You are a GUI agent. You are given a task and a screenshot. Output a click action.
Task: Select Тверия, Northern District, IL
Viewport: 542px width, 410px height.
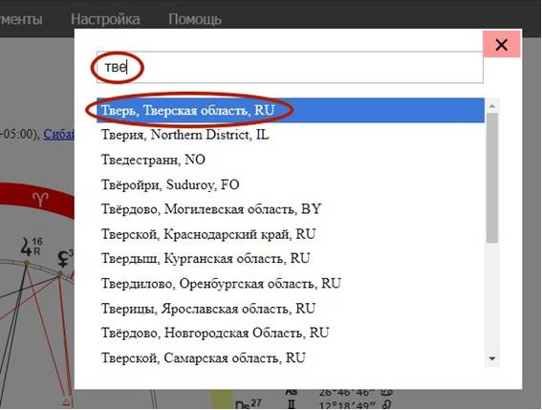[x=291, y=135]
